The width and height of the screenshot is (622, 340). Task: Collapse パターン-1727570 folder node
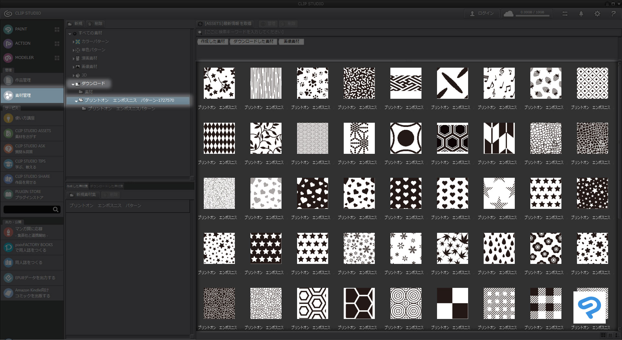[x=76, y=101]
